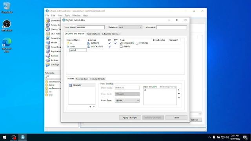This screenshot has height=141, width=251.
Task: Toggle ZEROFILL flag for id column
Action: [137, 43]
